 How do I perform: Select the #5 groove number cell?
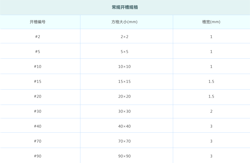pyautogui.click(x=38, y=51)
